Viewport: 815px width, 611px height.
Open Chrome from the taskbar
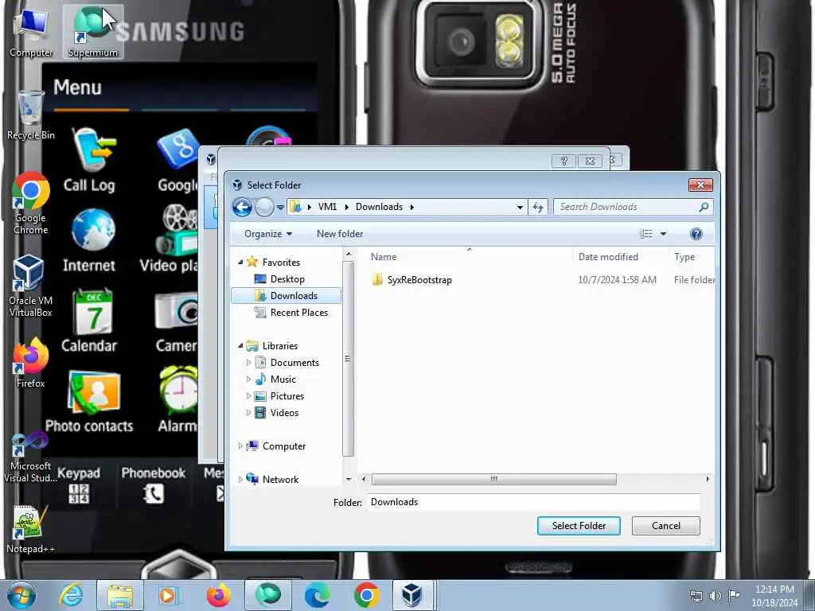pyautogui.click(x=366, y=595)
